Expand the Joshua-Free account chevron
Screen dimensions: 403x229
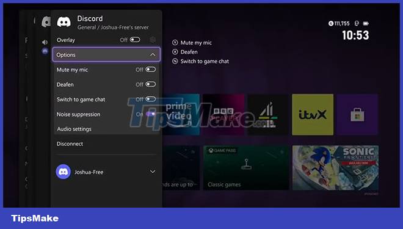[x=153, y=172]
